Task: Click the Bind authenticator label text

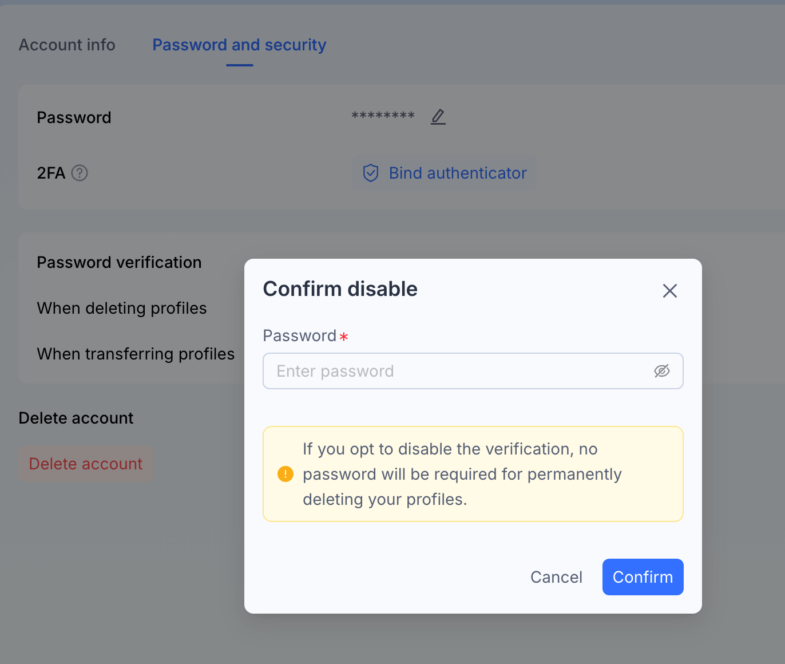Action: (458, 173)
